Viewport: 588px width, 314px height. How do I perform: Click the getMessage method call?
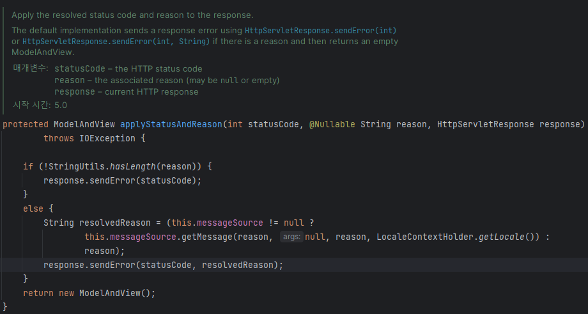pos(207,237)
